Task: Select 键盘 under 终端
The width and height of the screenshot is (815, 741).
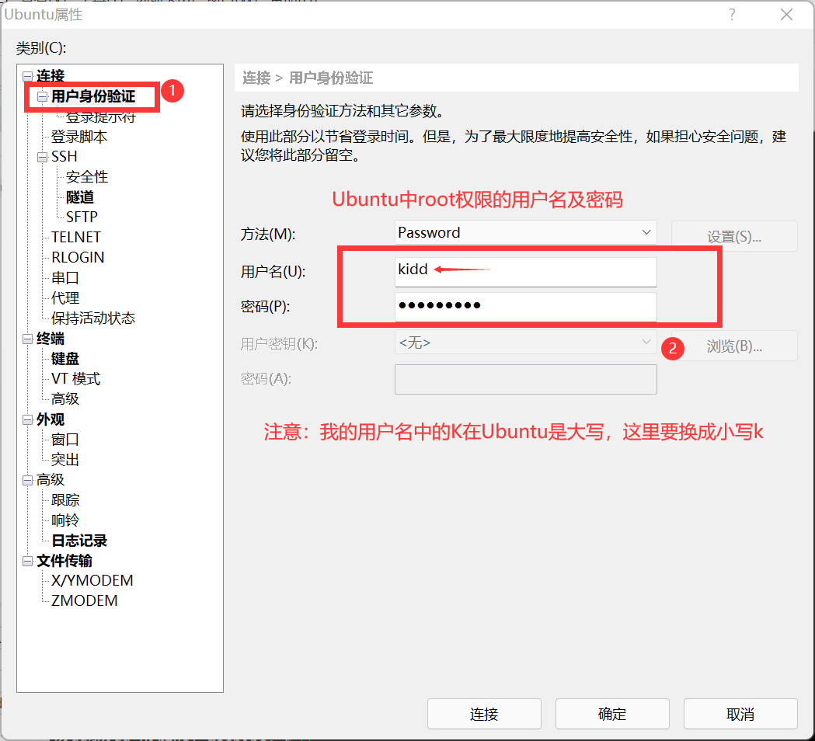Action: (x=65, y=359)
